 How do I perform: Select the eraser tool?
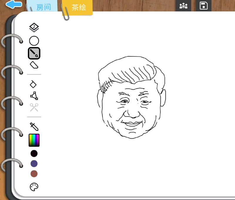pos(34,65)
